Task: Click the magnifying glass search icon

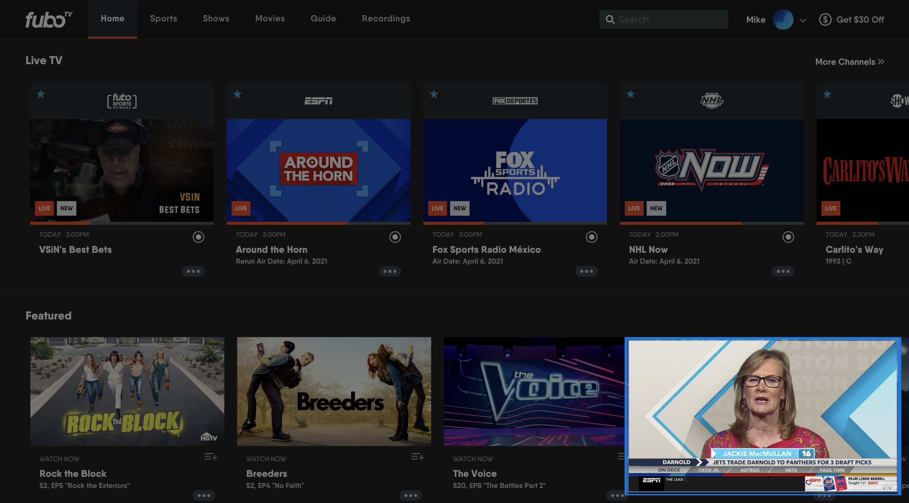Action: point(610,19)
